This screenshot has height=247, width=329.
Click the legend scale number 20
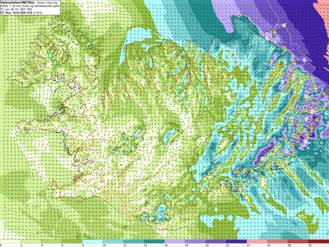[207, 245]
